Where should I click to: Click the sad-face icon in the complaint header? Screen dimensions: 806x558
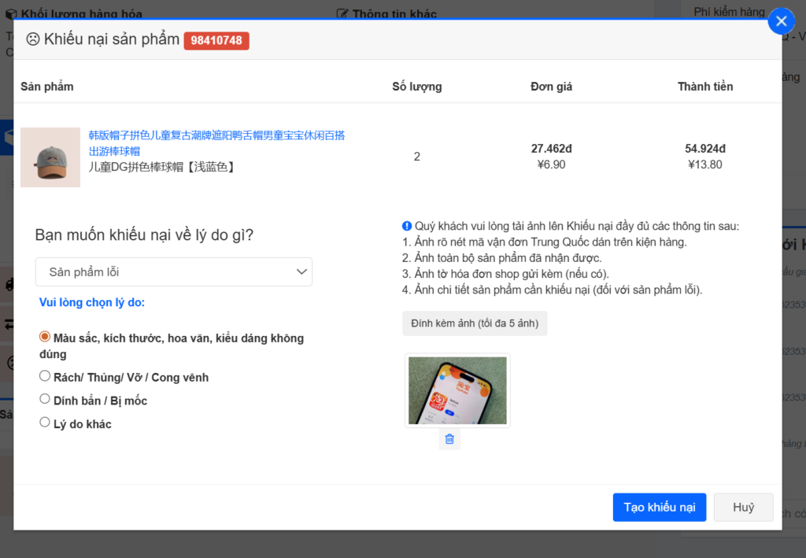[x=32, y=39]
